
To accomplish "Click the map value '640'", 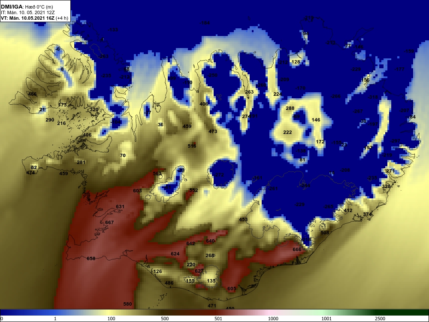I will click(x=210, y=241).
